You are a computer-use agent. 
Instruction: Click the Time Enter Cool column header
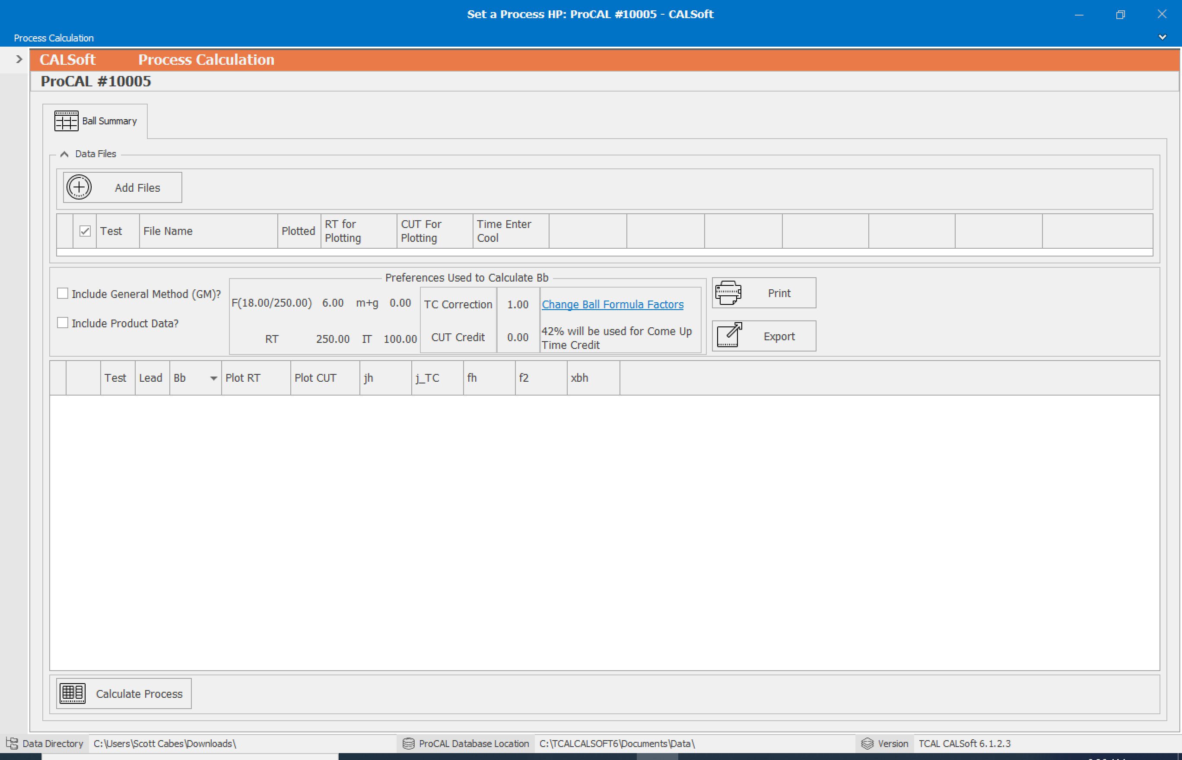511,231
